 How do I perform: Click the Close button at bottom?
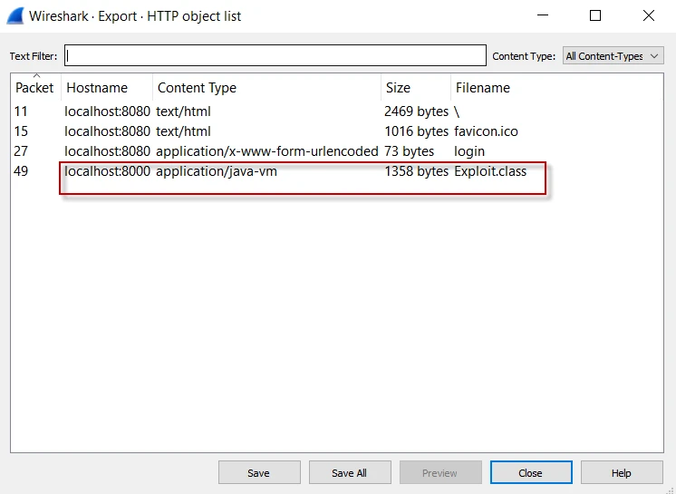point(531,472)
